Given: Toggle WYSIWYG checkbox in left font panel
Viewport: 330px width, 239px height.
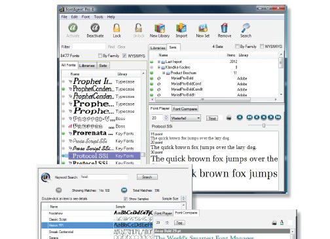Looking at the screenshot, I should 124,56.
